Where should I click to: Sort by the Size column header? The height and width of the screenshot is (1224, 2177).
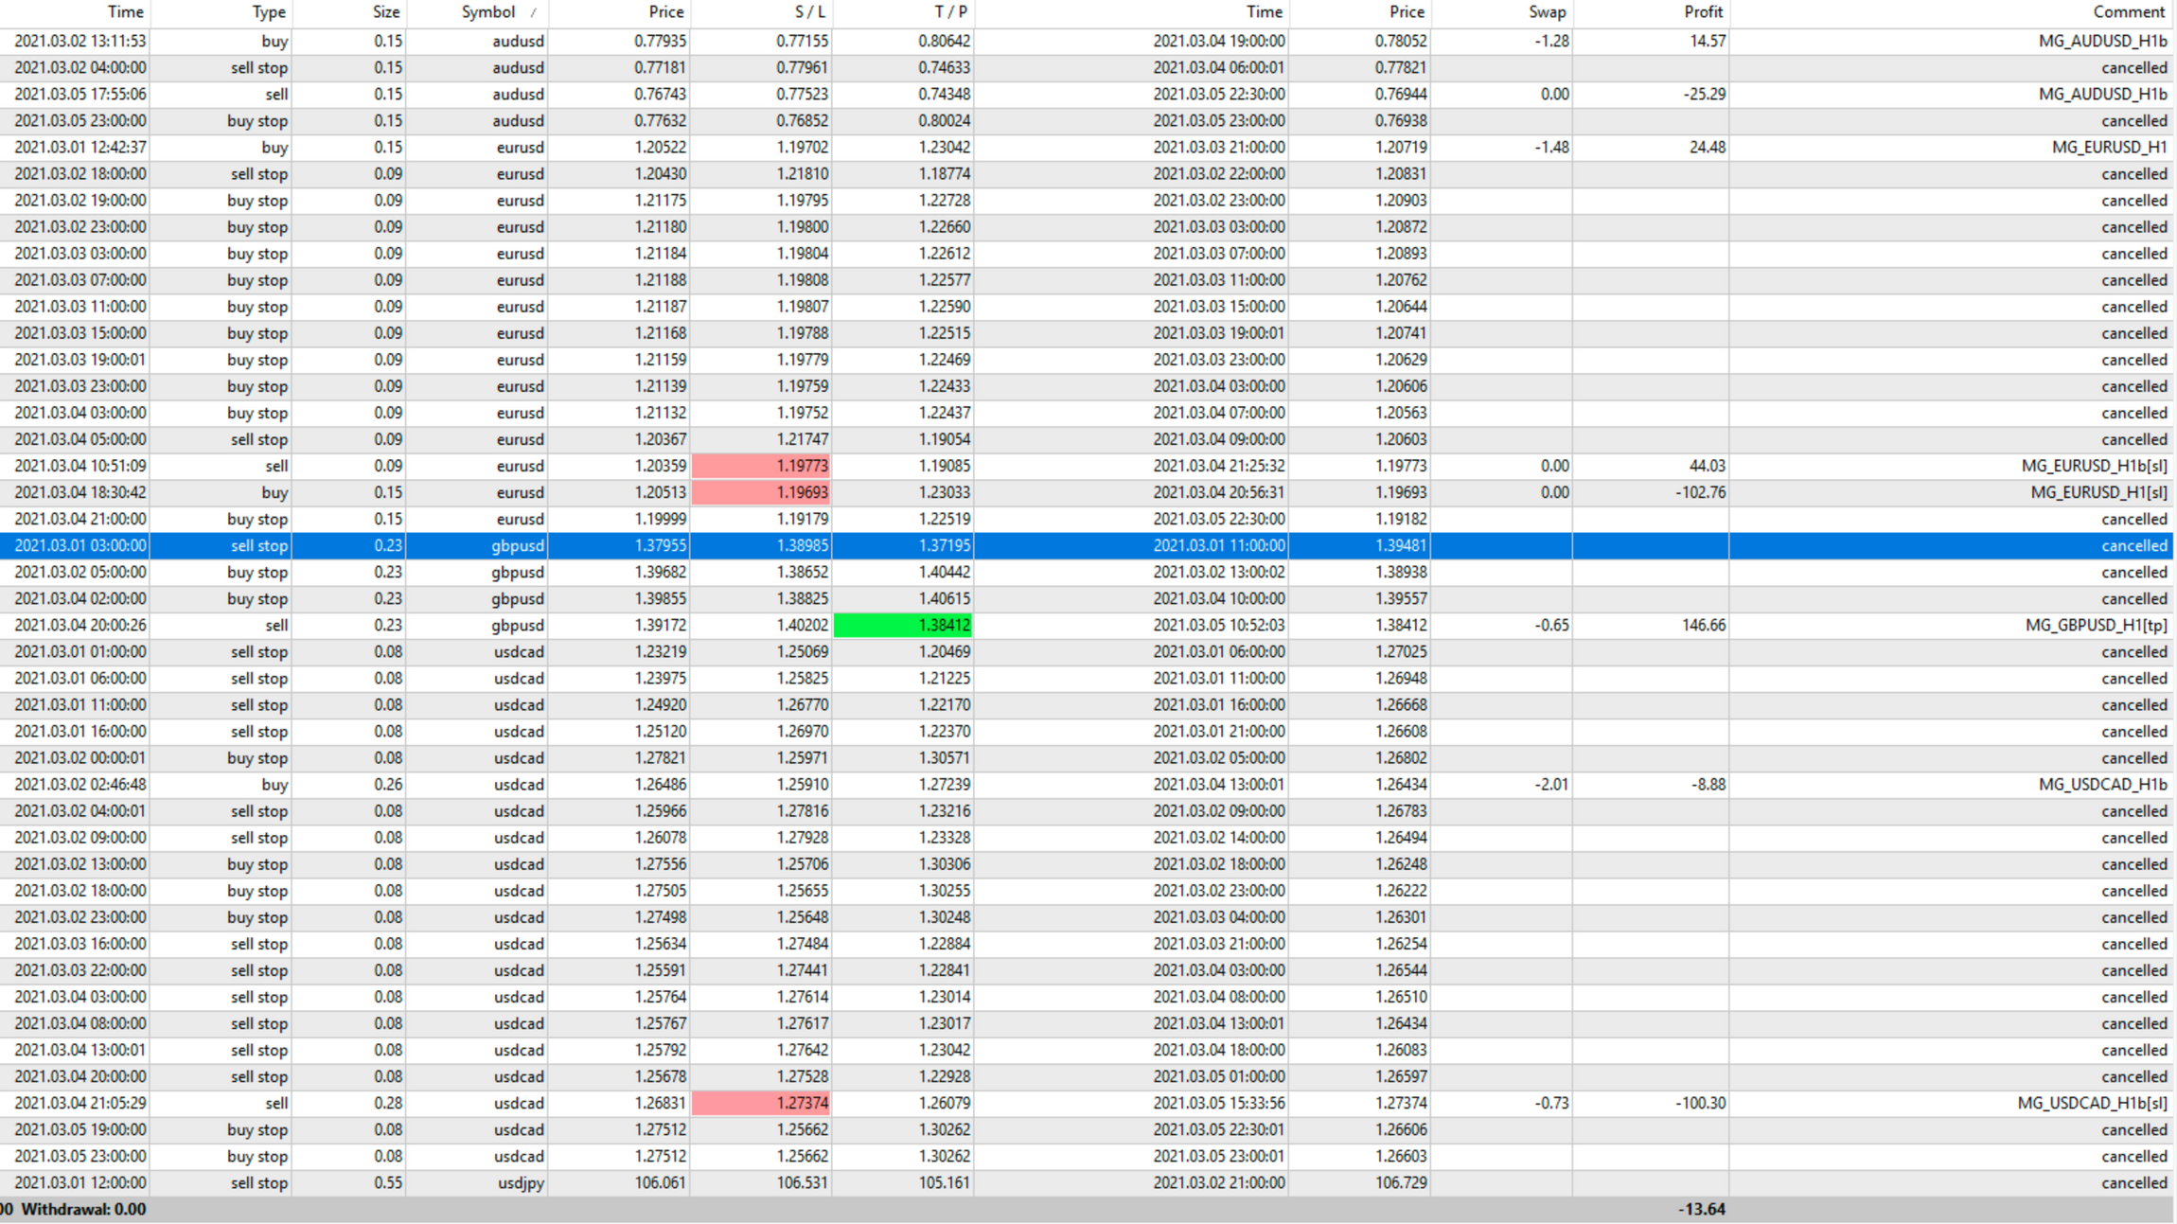(x=385, y=12)
